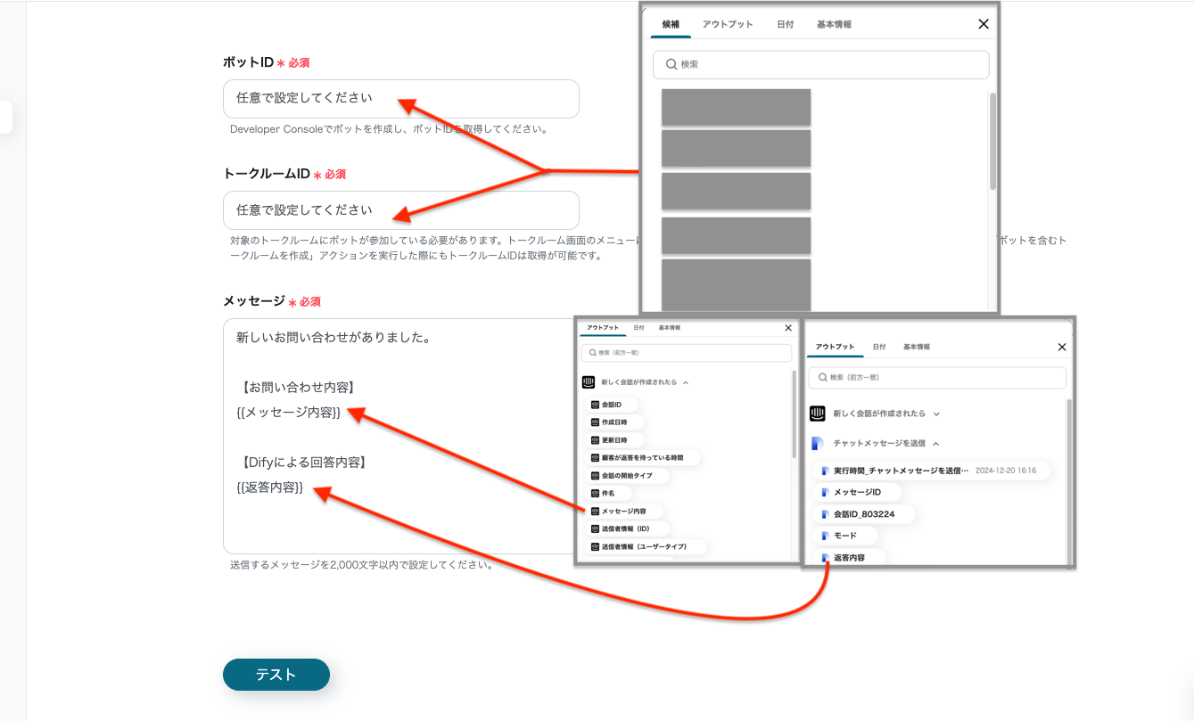The image size is (1194, 721).
Task: Click the Dify icon on the 会話ID_803224 chip
Action: coord(826,514)
